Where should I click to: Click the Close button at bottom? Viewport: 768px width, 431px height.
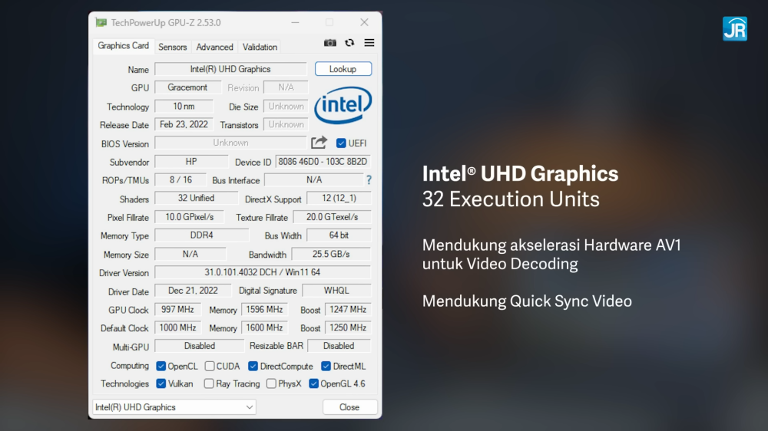(349, 407)
